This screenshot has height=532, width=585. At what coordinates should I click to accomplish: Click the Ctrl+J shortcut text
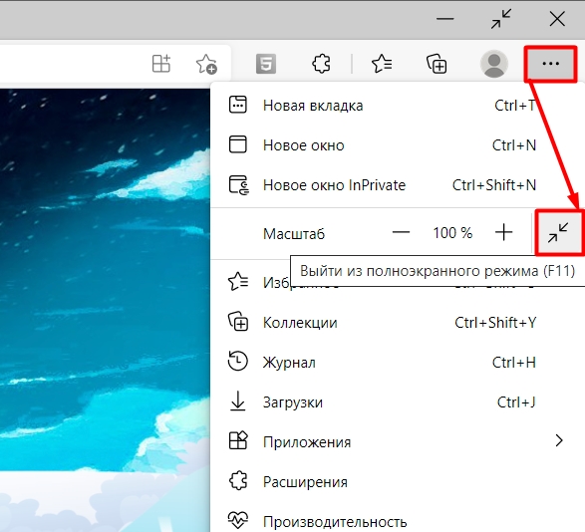point(516,402)
